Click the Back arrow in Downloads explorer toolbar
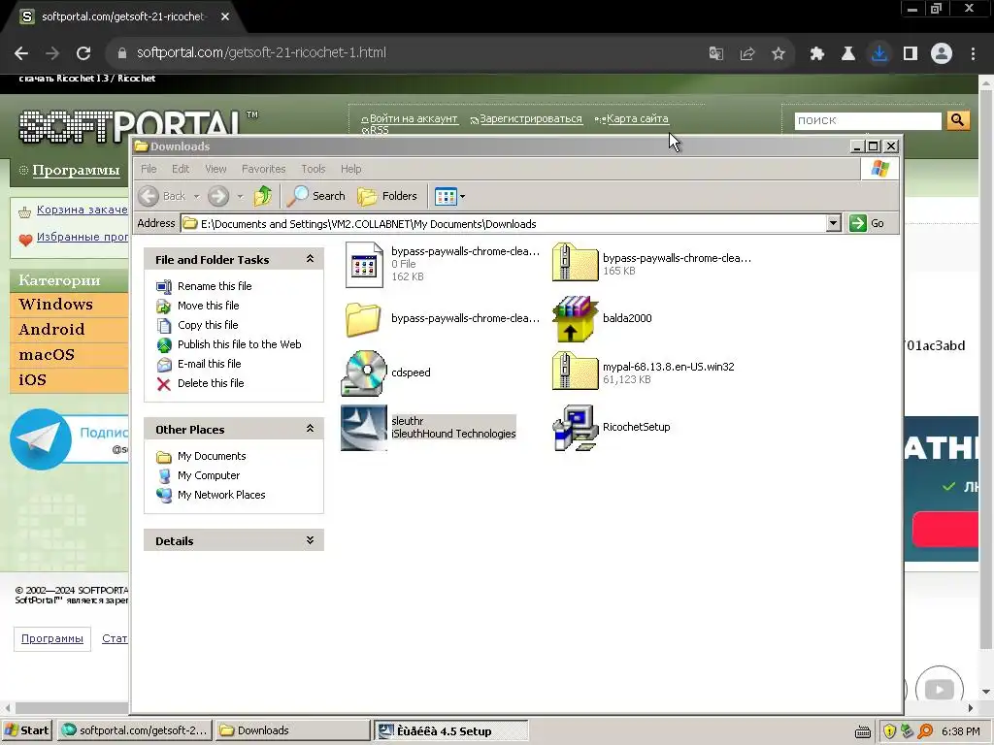Image resolution: width=994 pixels, height=745 pixels. [149, 196]
